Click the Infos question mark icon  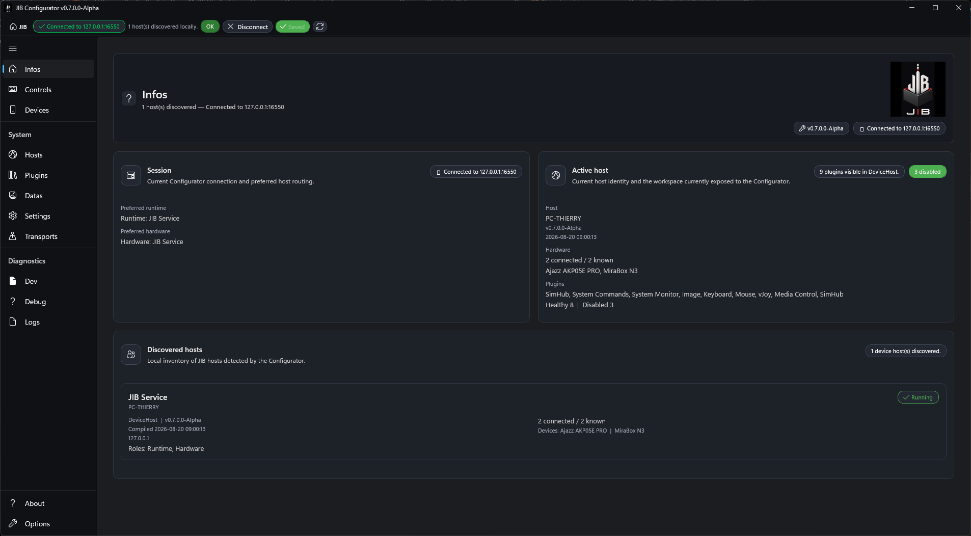point(129,98)
